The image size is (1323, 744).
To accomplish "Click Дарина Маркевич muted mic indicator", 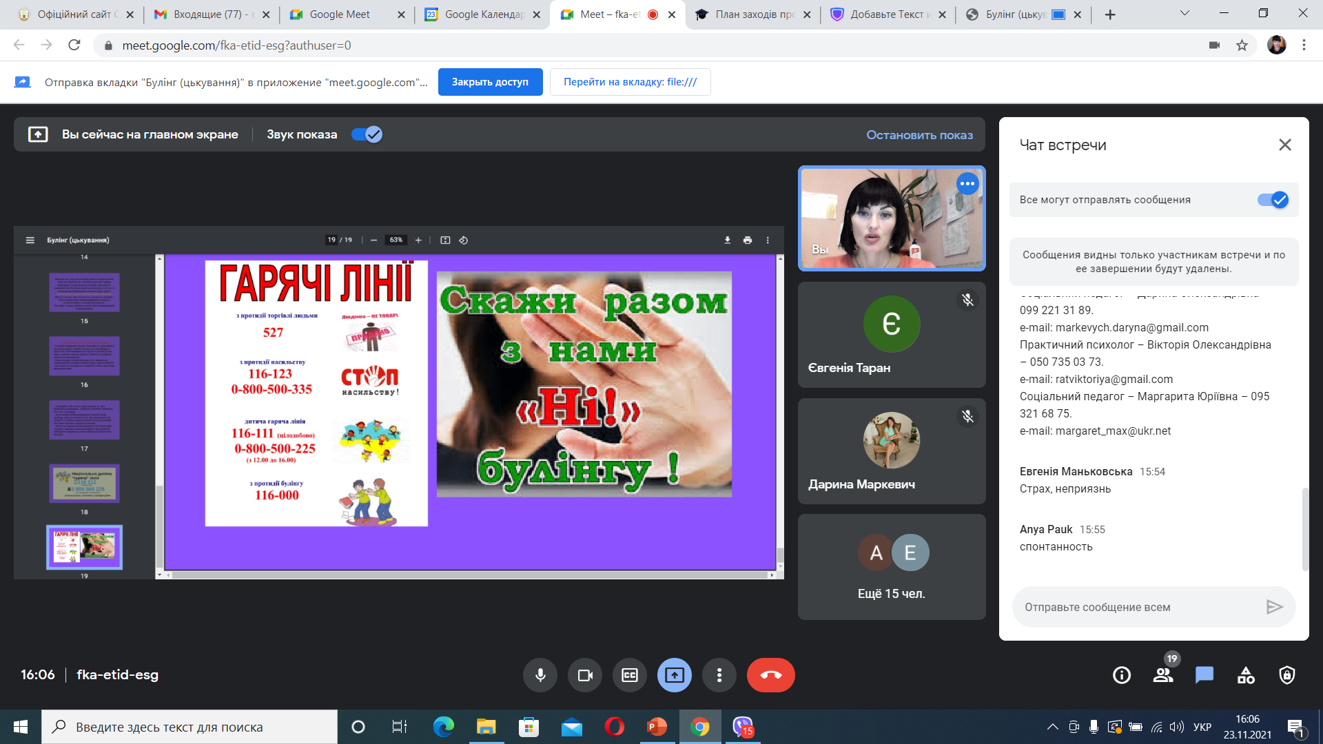I will 967,416.
